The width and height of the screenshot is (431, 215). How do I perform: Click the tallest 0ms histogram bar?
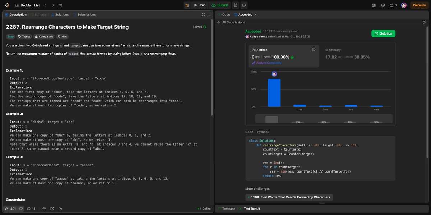click(274, 93)
